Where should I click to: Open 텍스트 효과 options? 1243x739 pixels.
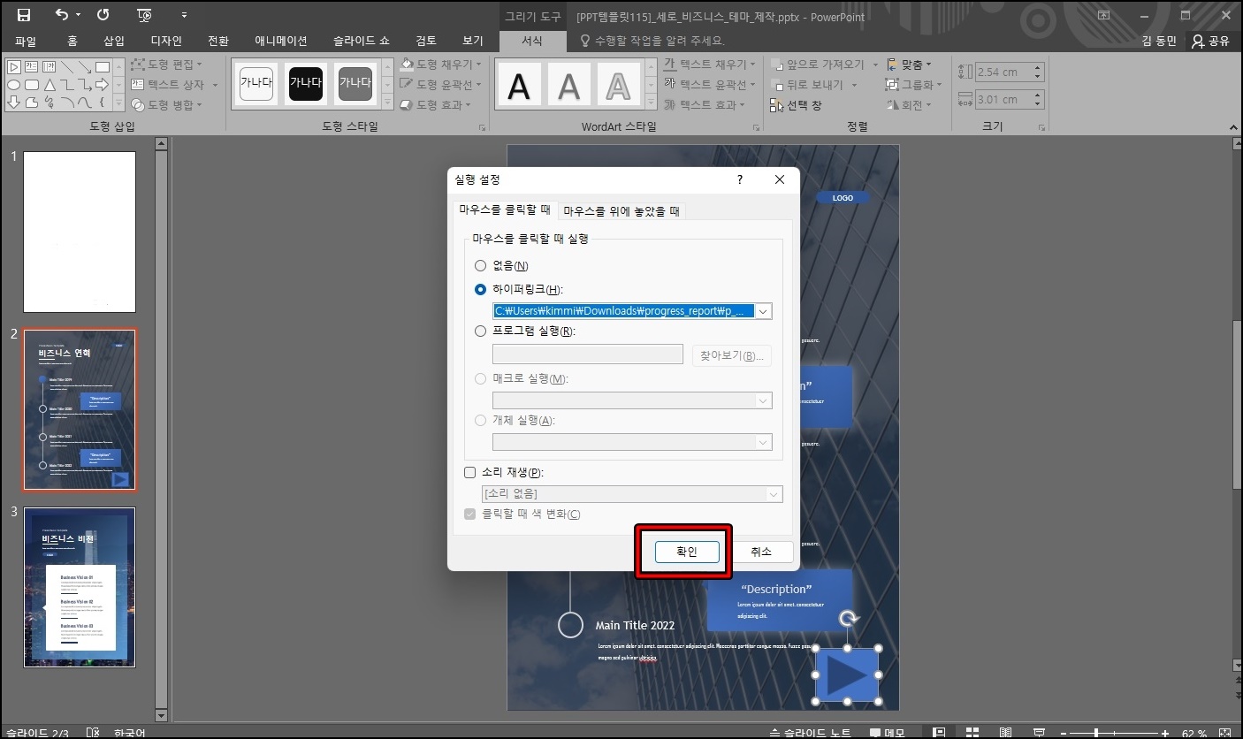(704, 105)
